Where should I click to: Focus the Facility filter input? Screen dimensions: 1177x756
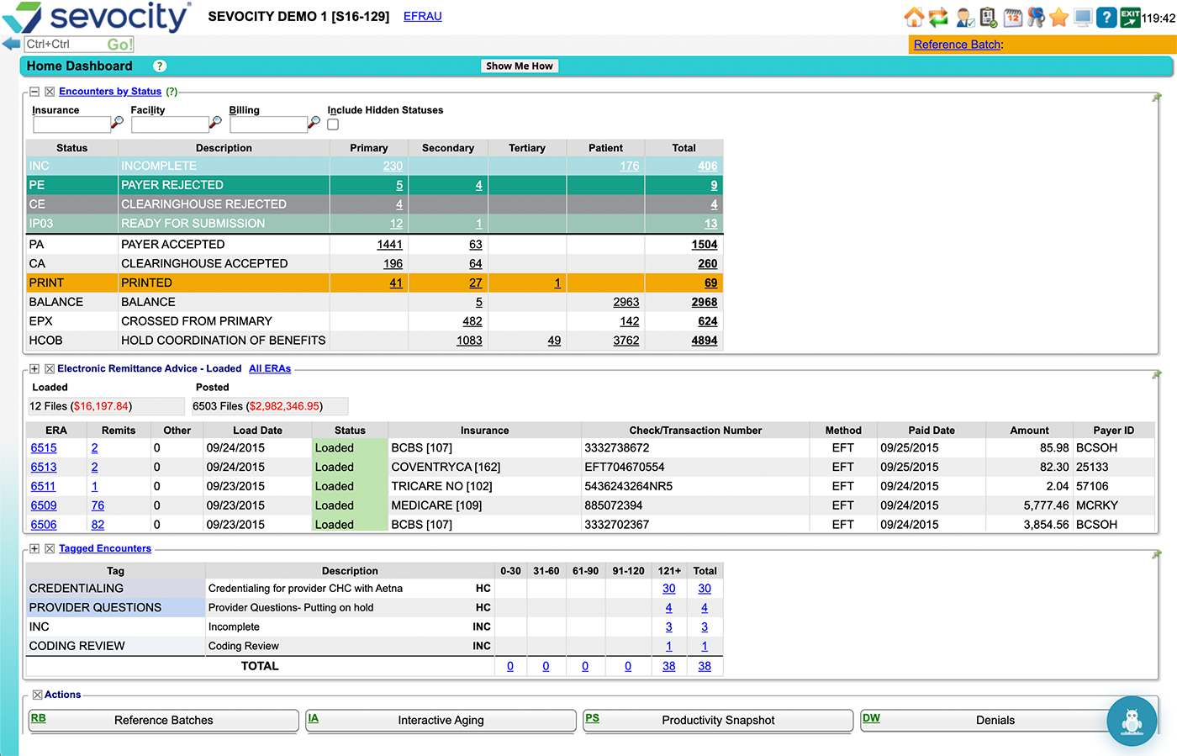[x=170, y=124]
